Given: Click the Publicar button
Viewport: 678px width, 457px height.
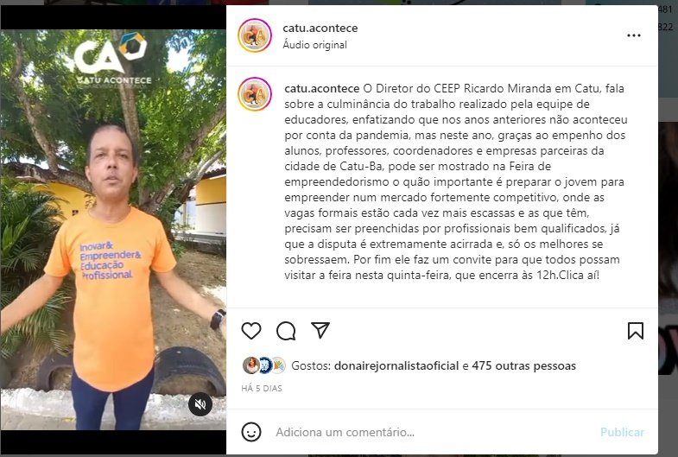Looking at the screenshot, I should click(622, 432).
